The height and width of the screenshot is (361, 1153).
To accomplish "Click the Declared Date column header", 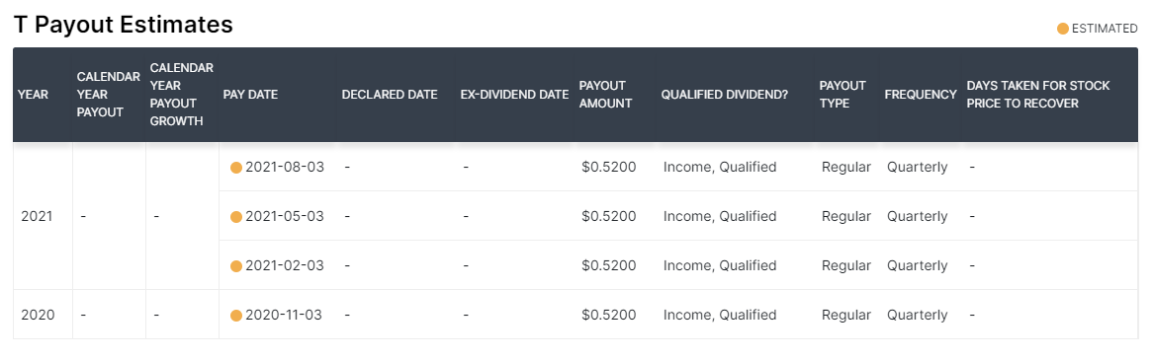I will (390, 95).
